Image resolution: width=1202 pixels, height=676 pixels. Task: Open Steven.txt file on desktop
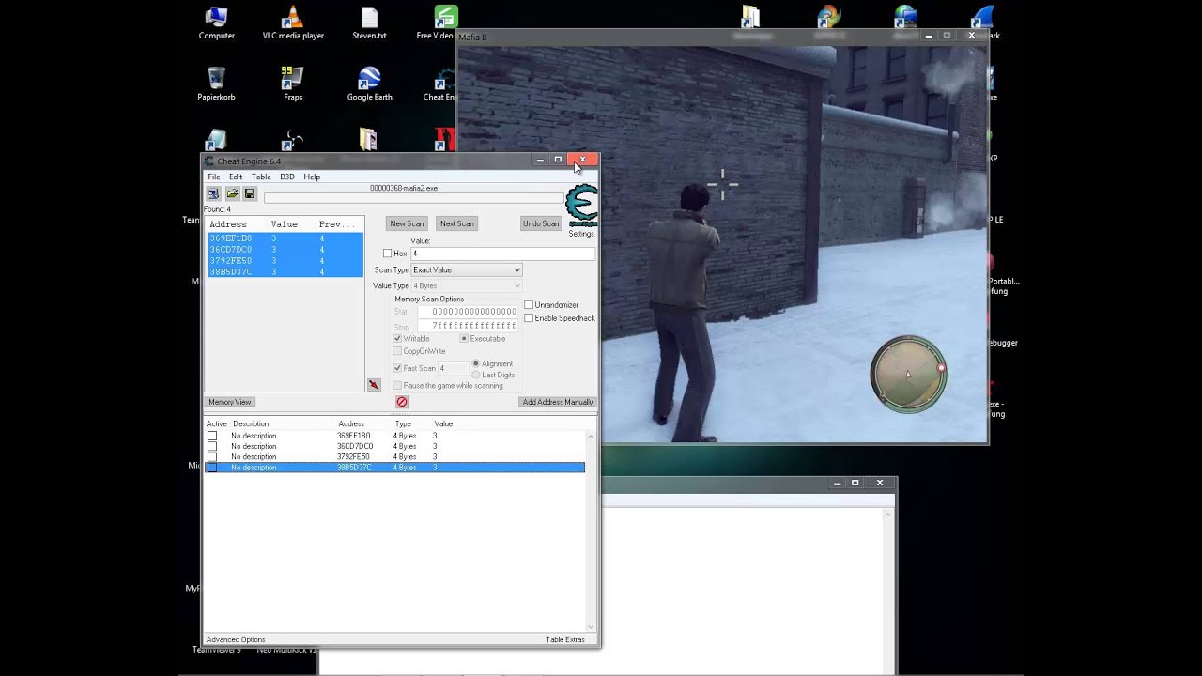click(369, 23)
